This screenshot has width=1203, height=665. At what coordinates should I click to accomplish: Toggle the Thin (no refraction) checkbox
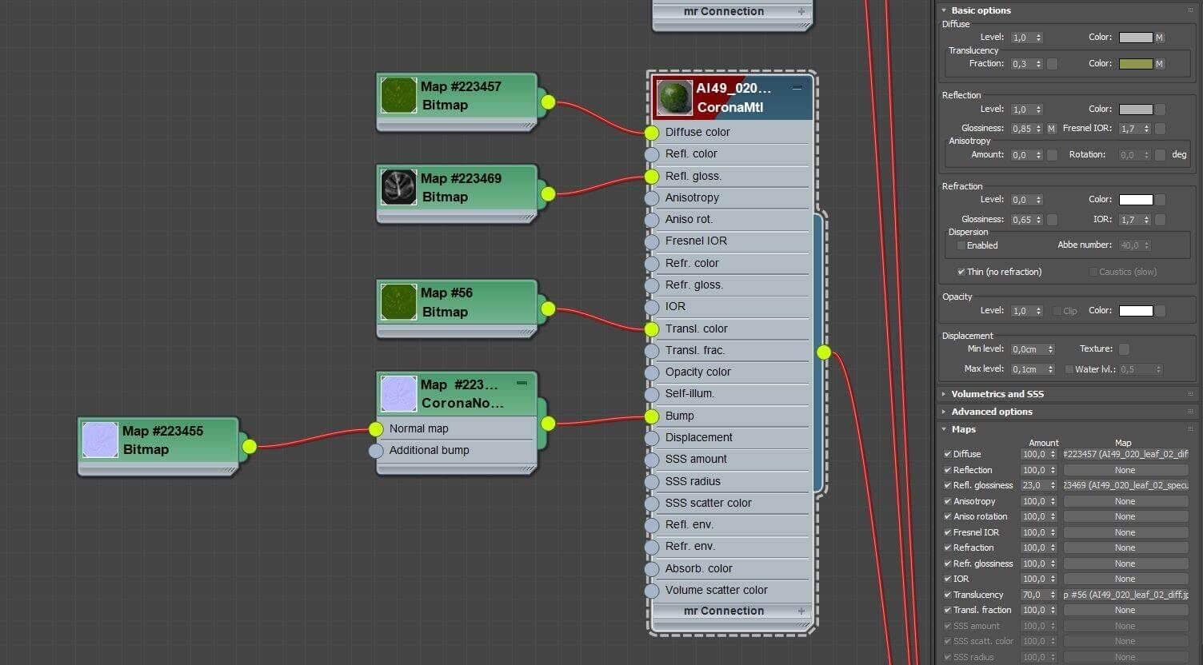(x=961, y=272)
